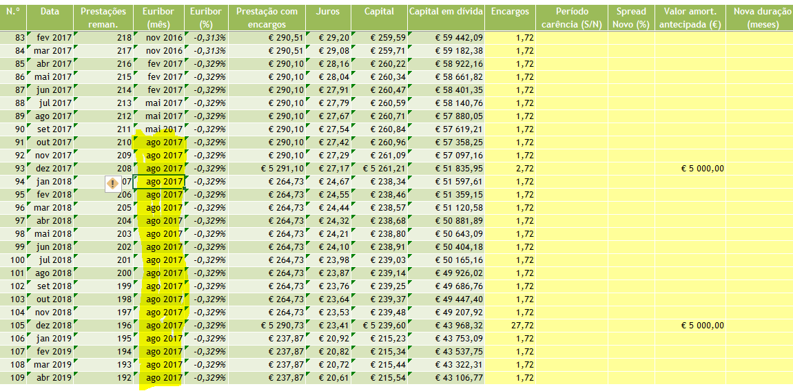Click the Encargos cell showing 2,72
793x391 pixels.
click(524, 169)
